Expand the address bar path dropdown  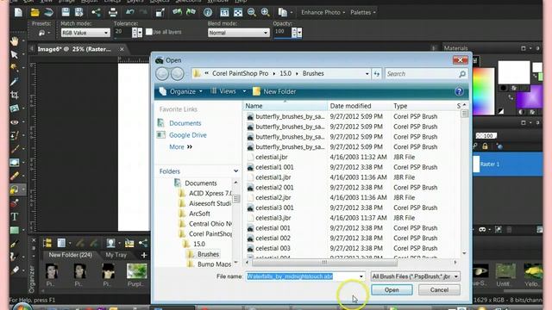[x=367, y=74]
